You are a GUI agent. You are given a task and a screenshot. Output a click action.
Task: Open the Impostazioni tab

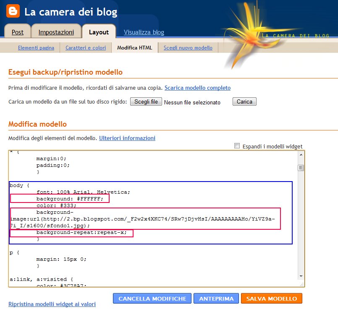click(56, 32)
